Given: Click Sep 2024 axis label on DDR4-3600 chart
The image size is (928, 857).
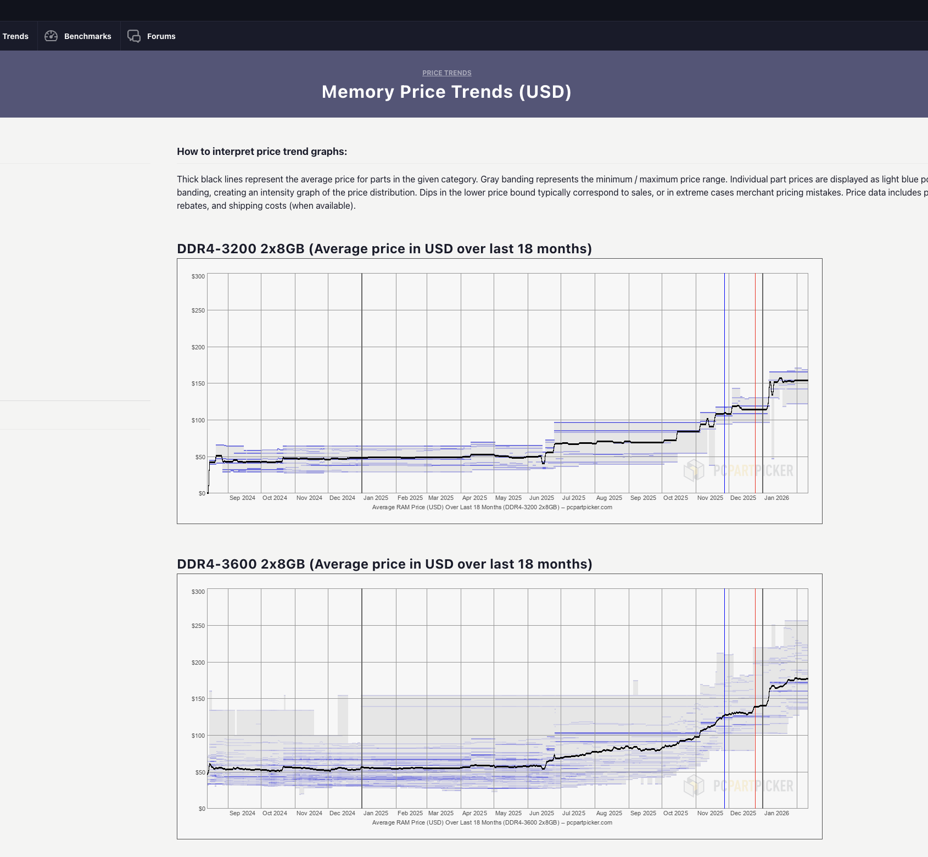Looking at the screenshot, I should tap(242, 813).
